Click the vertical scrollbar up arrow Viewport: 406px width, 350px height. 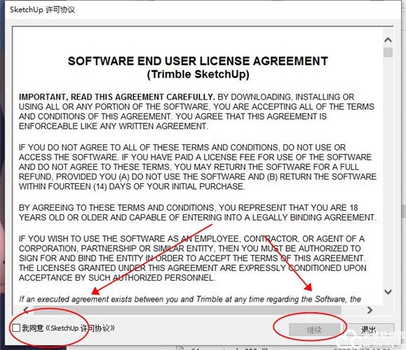click(388, 40)
